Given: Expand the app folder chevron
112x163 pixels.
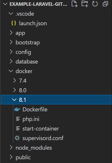Looking at the screenshot, I should pos(11,33).
